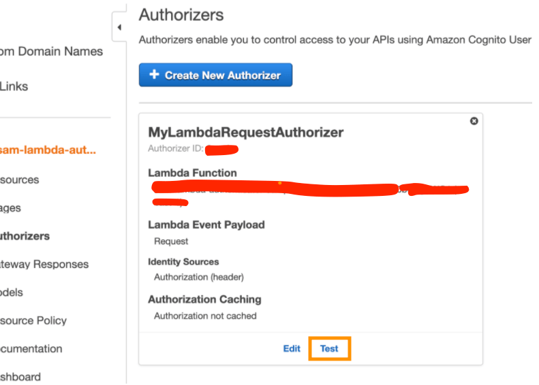The width and height of the screenshot is (539, 385).
Task: Click the 'Authorization not cached' text
Action: click(x=205, y=316)
